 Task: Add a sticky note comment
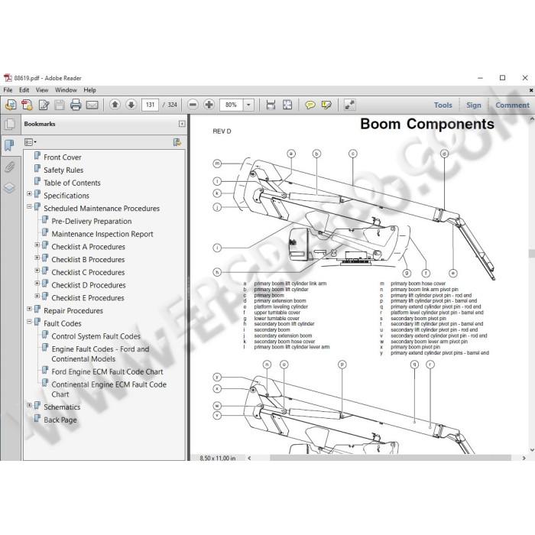[310, 105]
